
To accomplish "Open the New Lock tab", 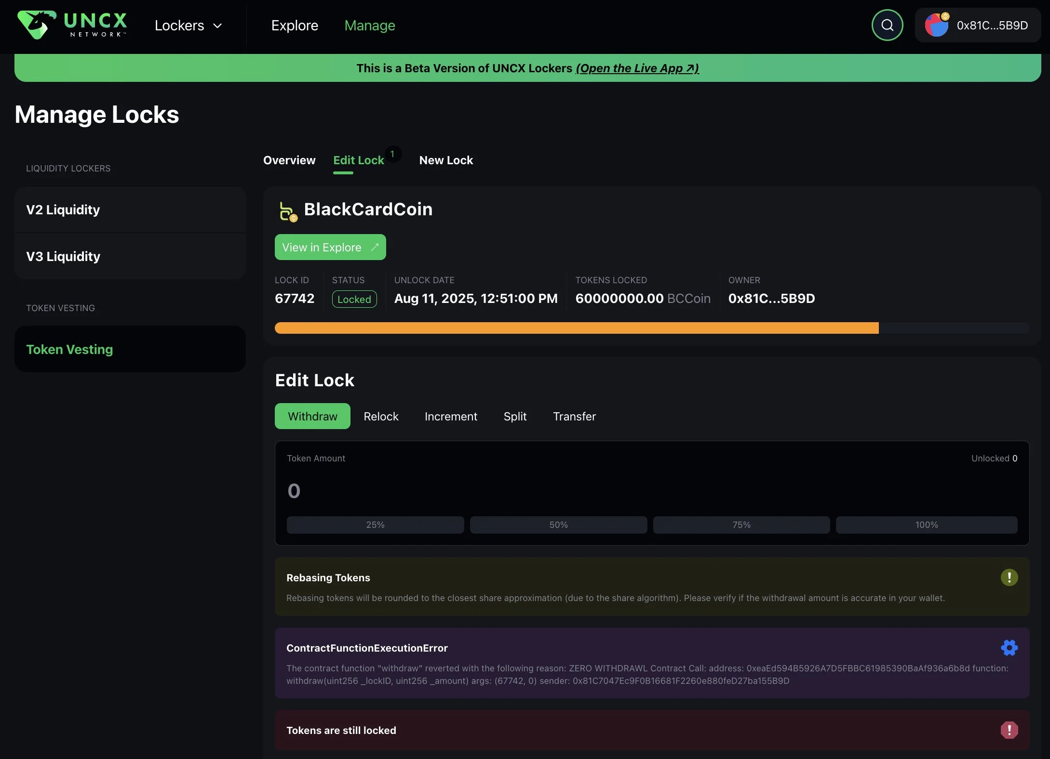I will coord(446,160).
